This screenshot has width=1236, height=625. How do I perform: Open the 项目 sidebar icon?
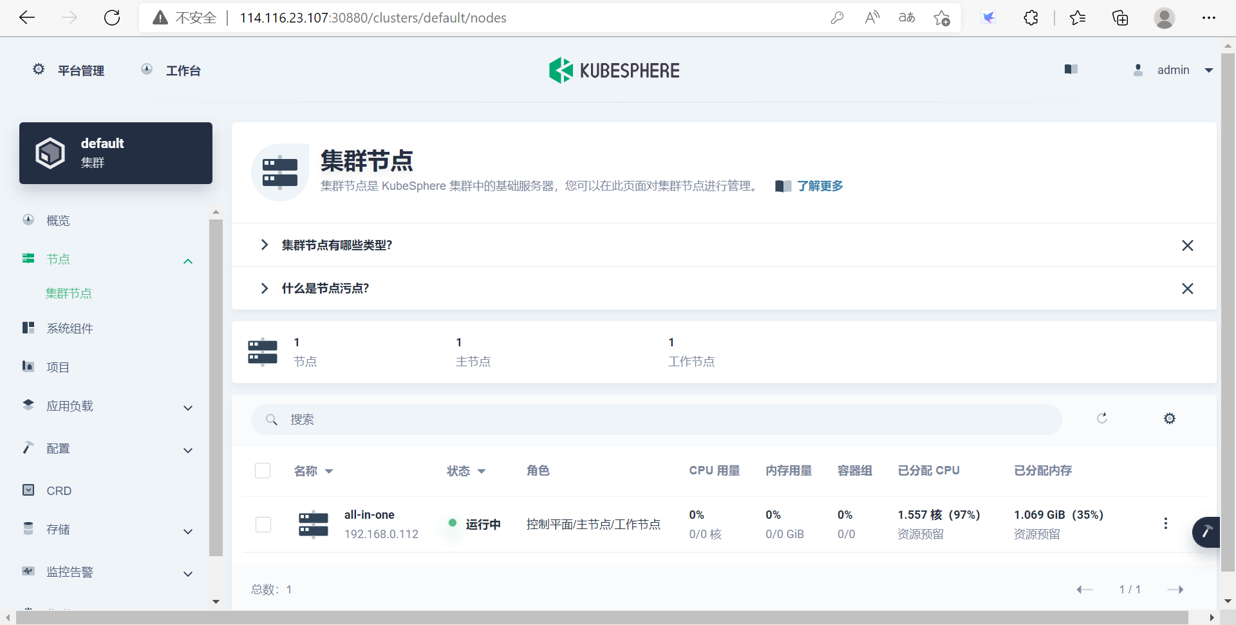28,366
